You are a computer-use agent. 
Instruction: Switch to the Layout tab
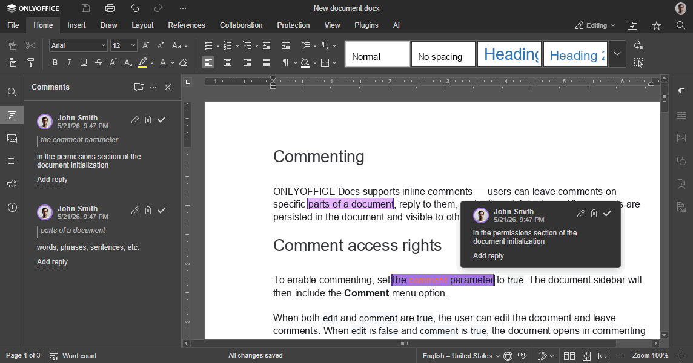tap(142, 25)
